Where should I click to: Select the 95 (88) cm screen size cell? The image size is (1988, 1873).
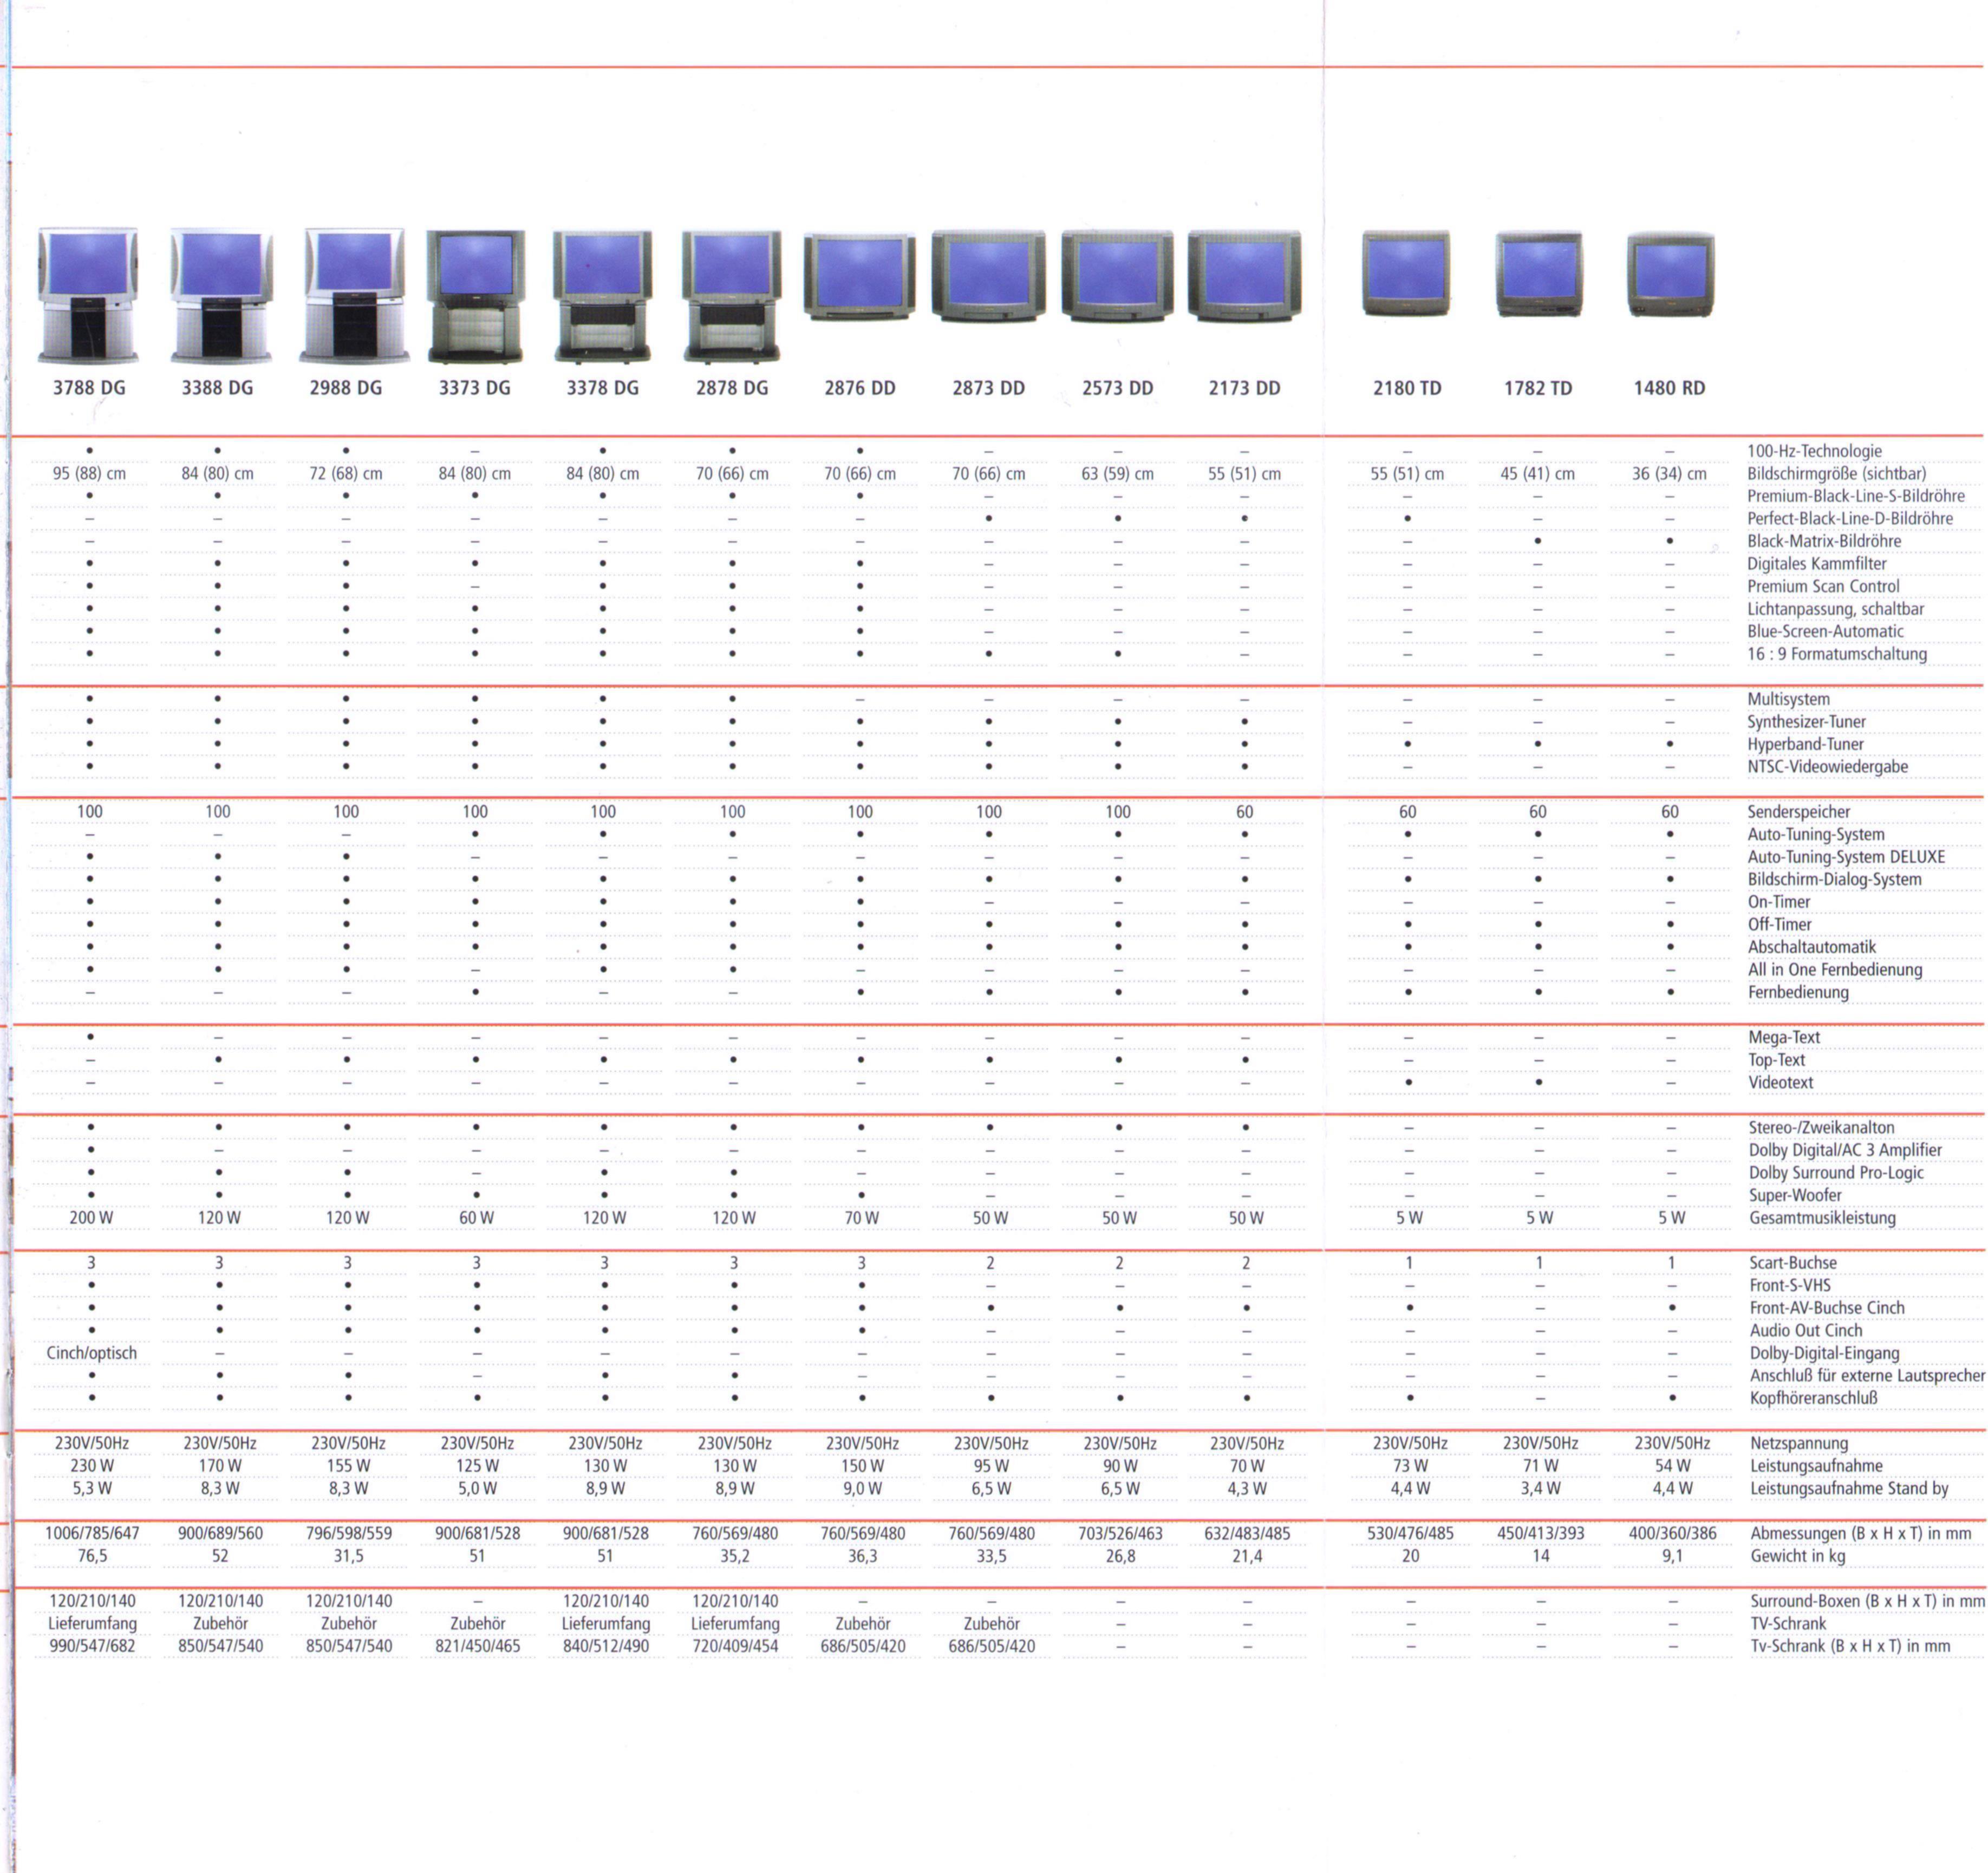[89, 474]
